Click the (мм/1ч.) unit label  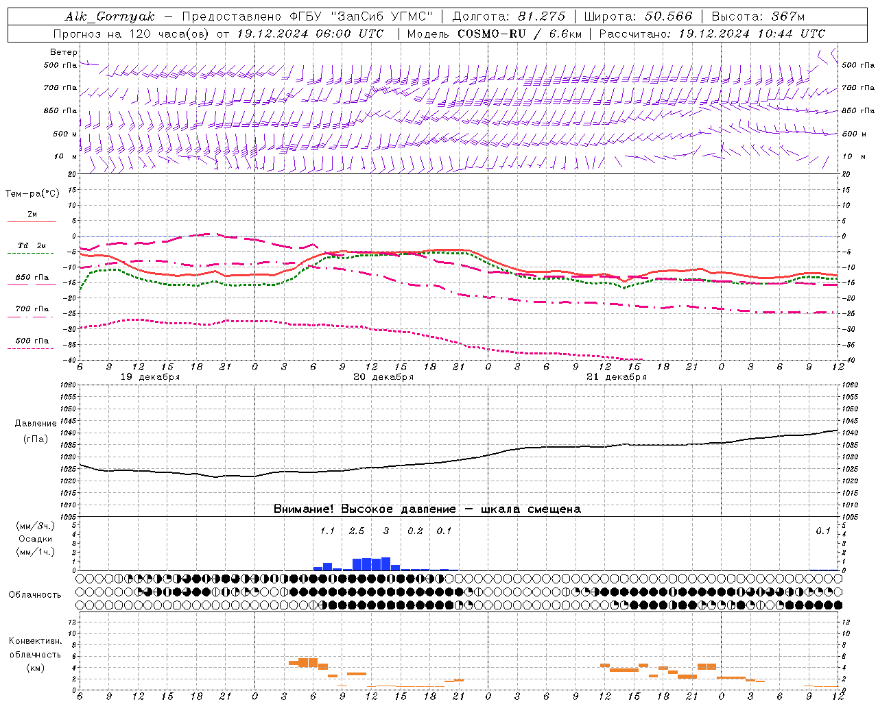point(36,552)
